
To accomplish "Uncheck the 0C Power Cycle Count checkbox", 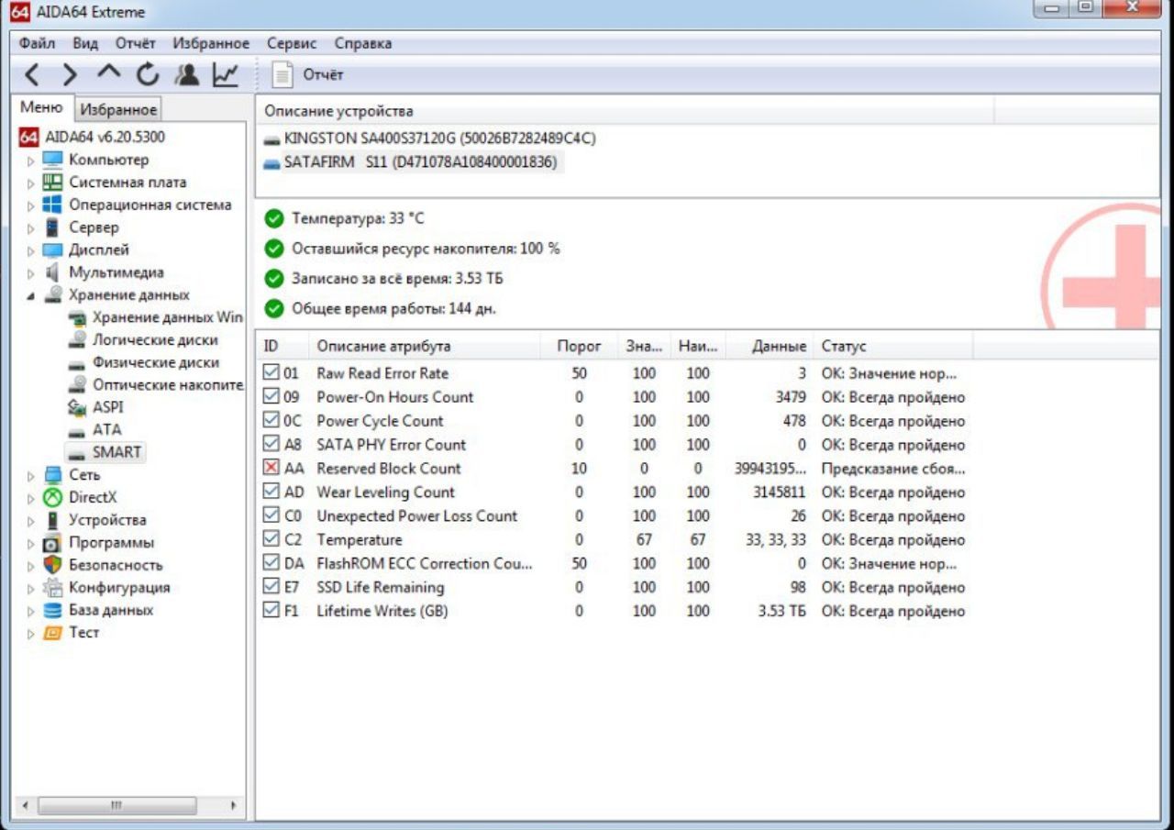I will tap(271, 420).
